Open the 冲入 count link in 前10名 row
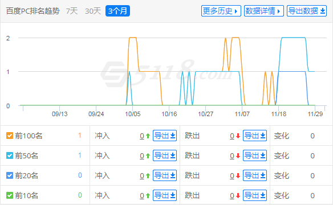This screenshot has height=205, width=333. [142, 195]
